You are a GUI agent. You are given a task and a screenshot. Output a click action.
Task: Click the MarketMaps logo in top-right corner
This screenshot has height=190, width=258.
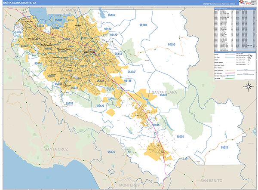click(x=246, y=3)
